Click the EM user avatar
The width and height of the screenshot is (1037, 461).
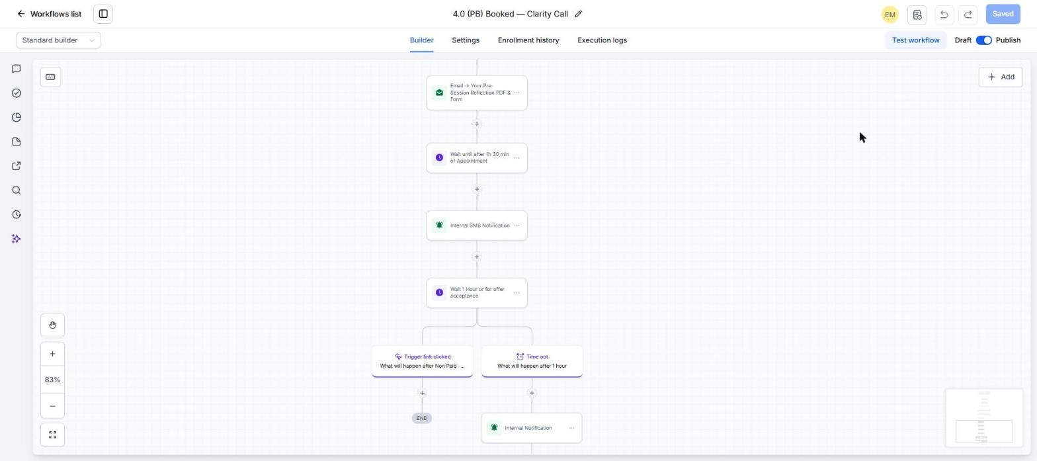pyautogui.click(x=890, y=15)
